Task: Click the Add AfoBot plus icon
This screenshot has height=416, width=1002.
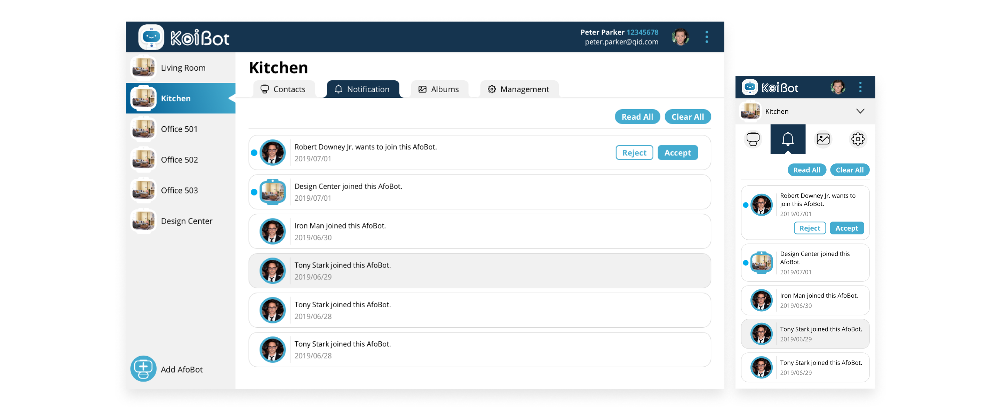Action: click(143, 369)
